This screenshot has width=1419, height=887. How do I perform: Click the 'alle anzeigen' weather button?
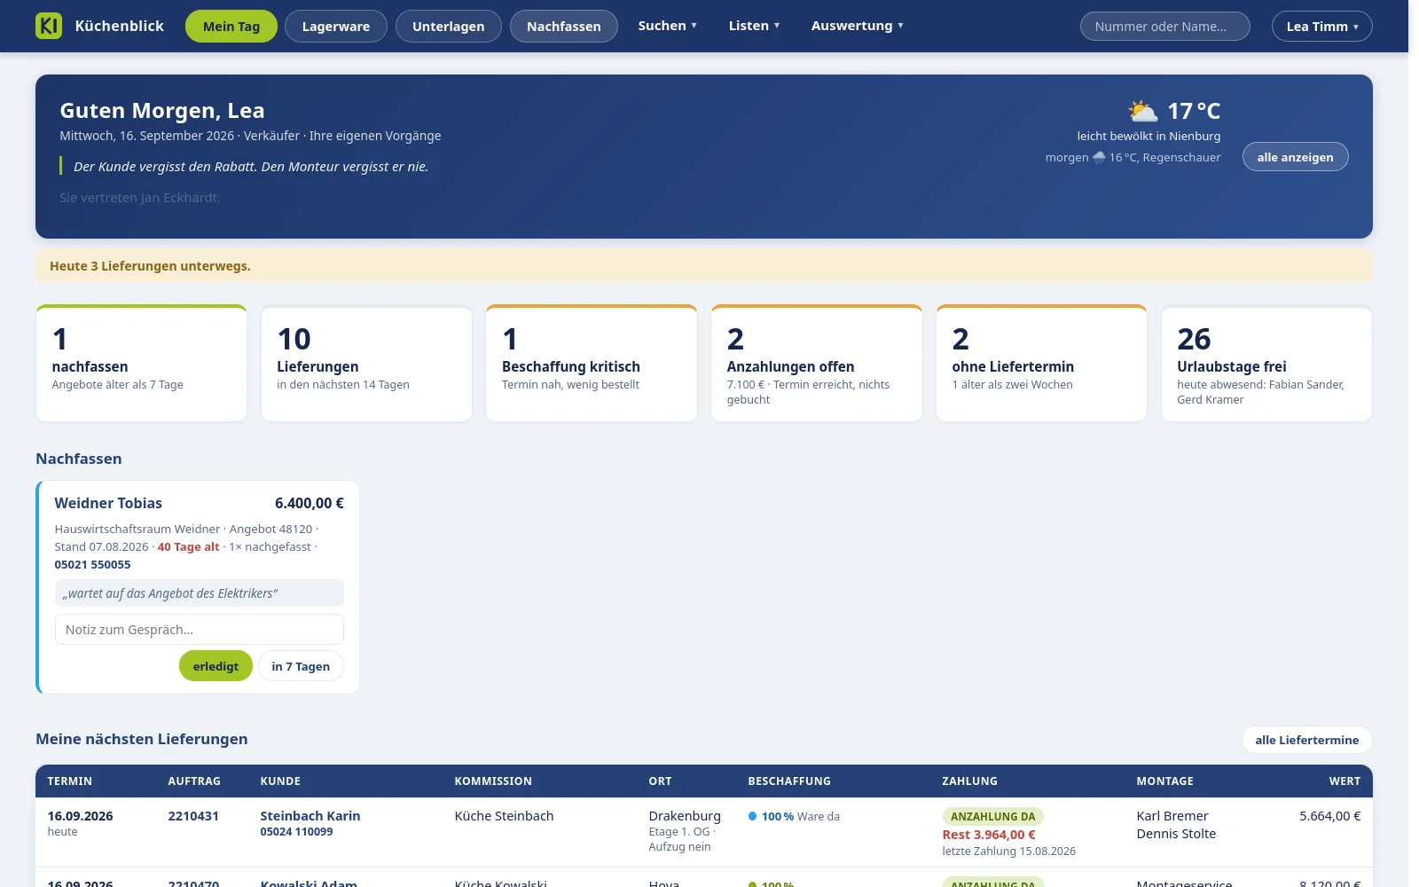coord(1295,157)
